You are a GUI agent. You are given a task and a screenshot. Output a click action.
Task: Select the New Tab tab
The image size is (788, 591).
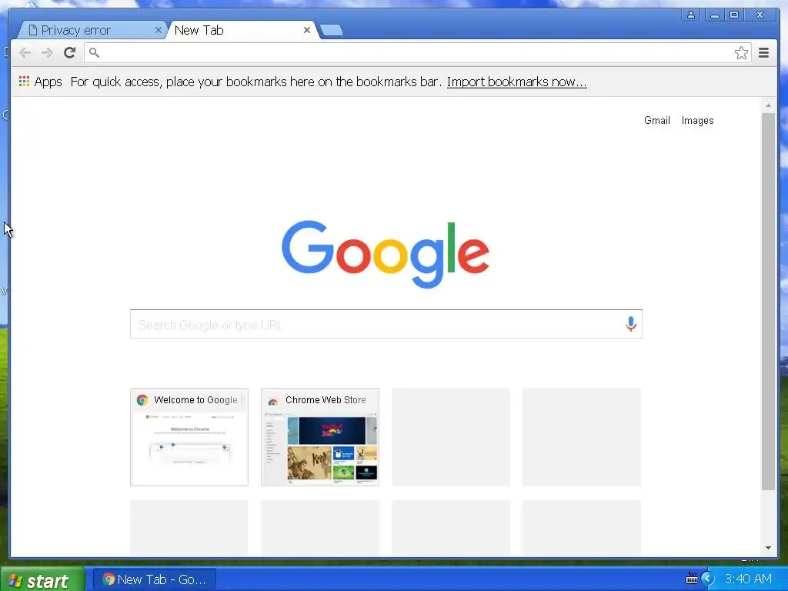click(x=241, y=30)
